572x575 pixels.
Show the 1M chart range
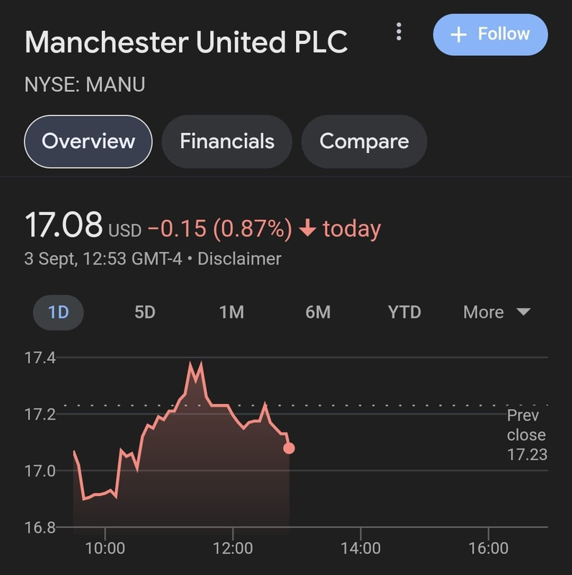pyautogui.click(x=231, y=312)
